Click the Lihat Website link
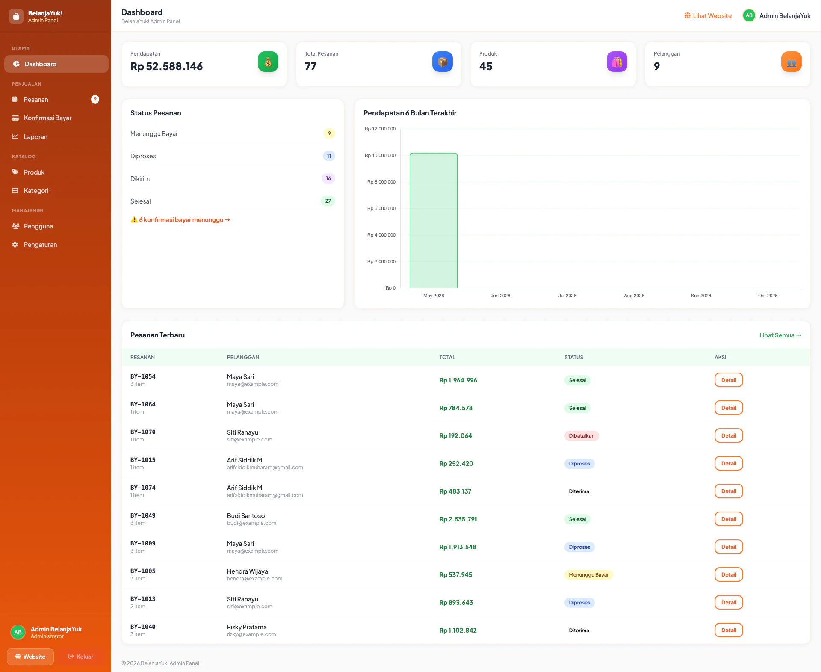821x672 pixels. pyautogui.click(x=708, y=15)
